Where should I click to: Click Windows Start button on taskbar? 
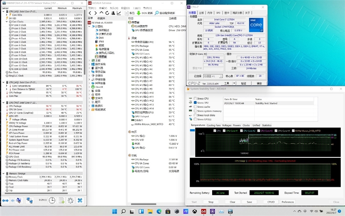(x=115, y=211)
